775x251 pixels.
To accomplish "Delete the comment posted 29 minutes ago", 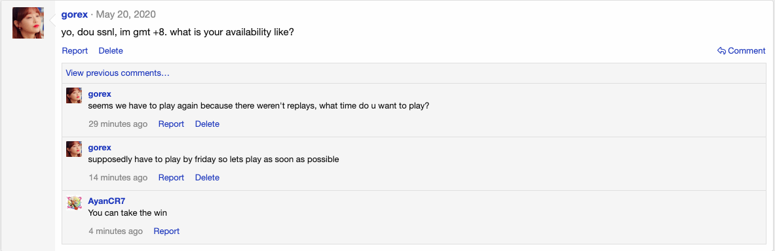I will (x=207, y=124).
